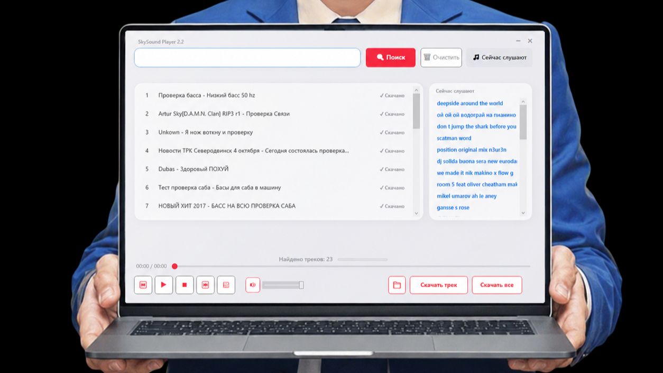
Task: Click Скачано status on the Тест проверка саба row
Action: [x=392, y=188]
